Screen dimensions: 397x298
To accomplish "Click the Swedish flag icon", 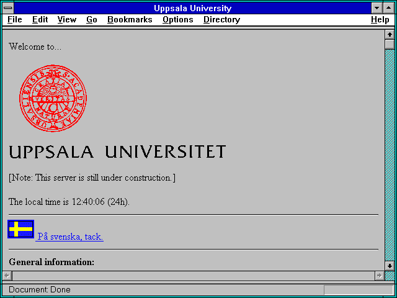I will (x=20, y=229).
